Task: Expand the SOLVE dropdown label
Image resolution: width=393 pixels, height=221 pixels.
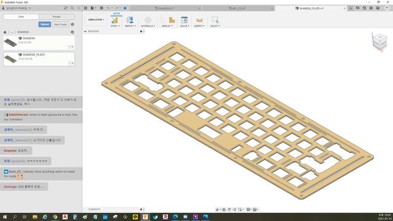Action: [x=184, y=26]
